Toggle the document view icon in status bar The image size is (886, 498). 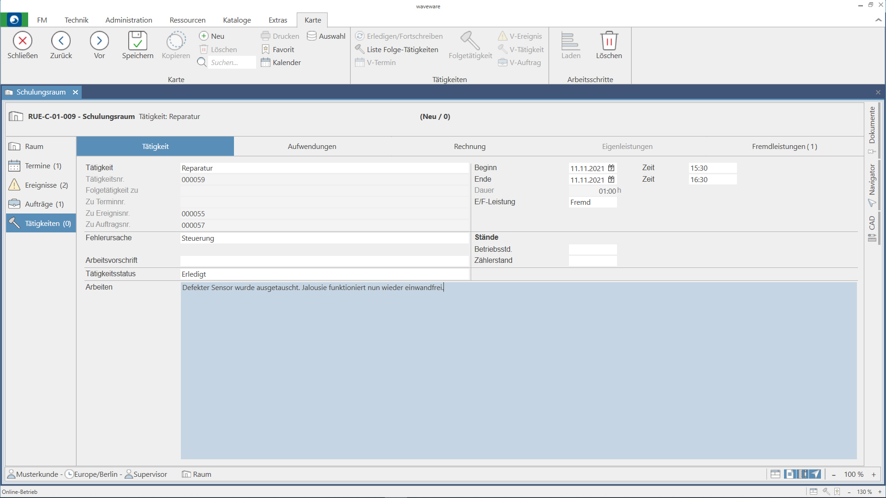click(x=789, y=474)
